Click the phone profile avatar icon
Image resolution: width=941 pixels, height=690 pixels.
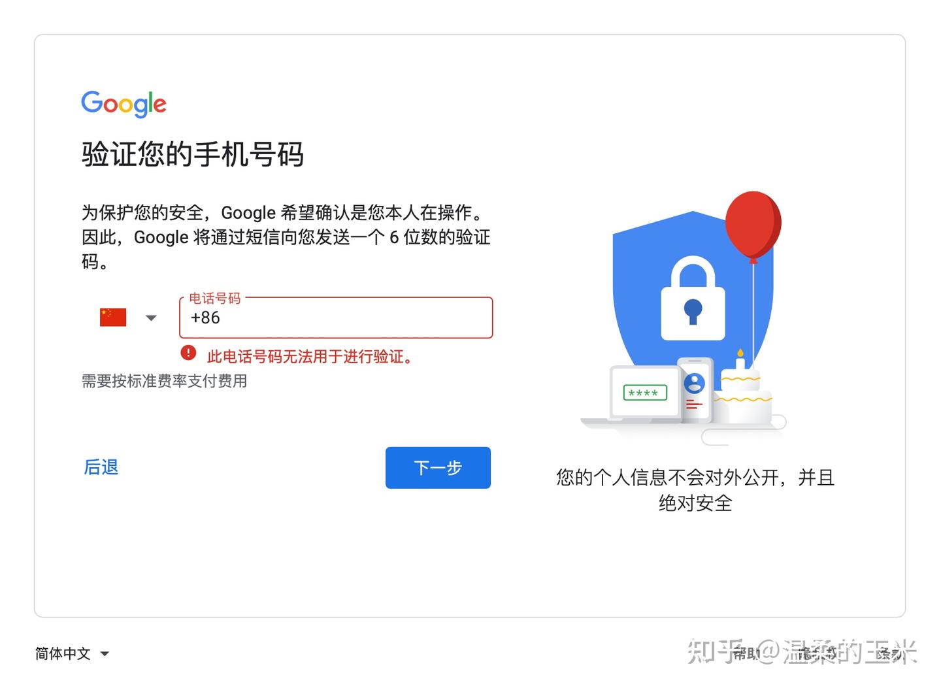695,383
